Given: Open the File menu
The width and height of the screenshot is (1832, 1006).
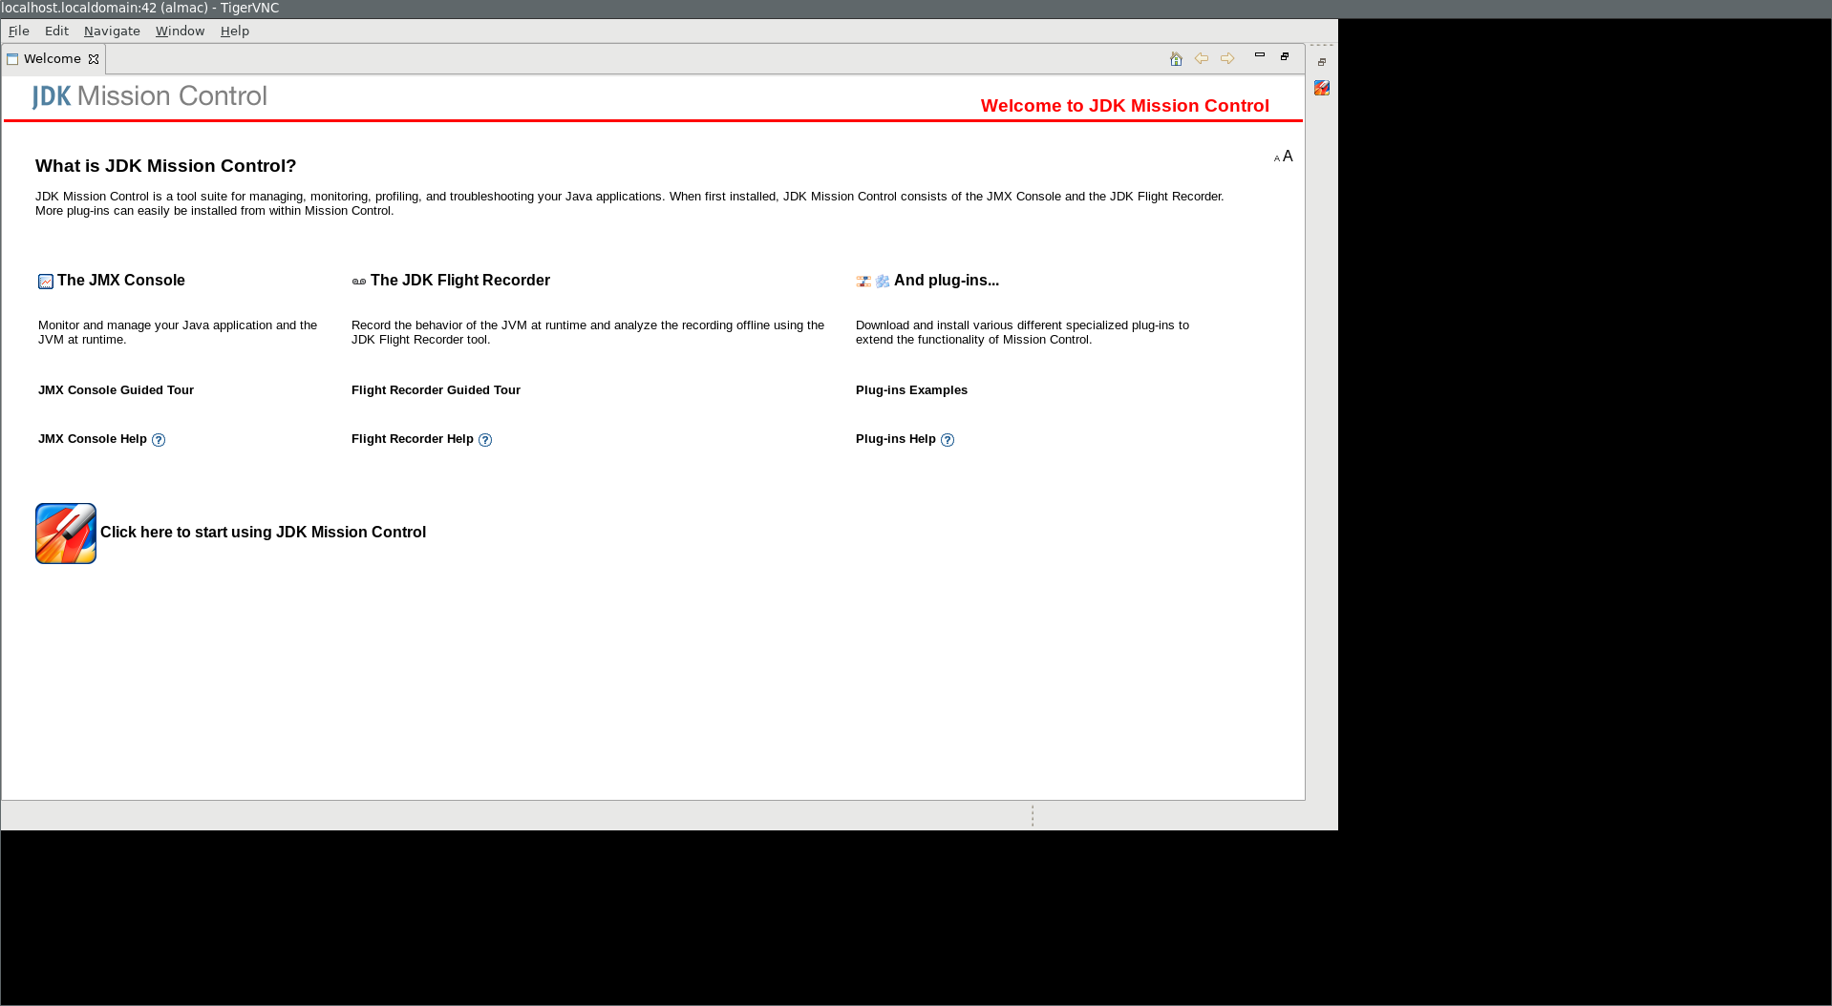Looking at the screenshot, I should tap(19, 31).
